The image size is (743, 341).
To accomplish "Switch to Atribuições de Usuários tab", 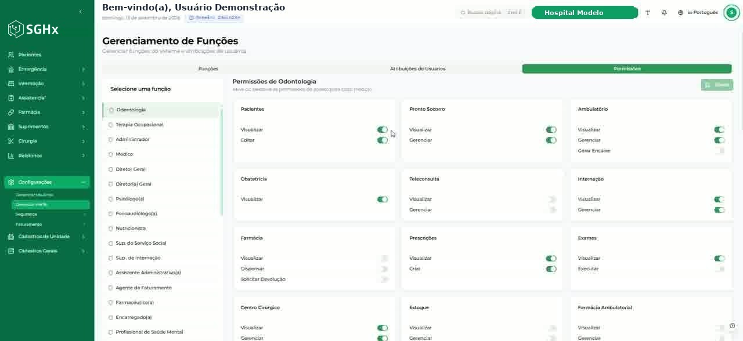I will [417, 69].
